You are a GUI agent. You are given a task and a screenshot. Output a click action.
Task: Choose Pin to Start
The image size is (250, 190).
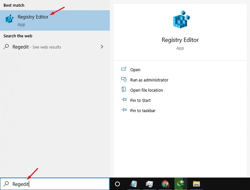pos(140,100)
